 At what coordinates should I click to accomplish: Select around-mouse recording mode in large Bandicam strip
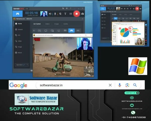tap(59, 31)
